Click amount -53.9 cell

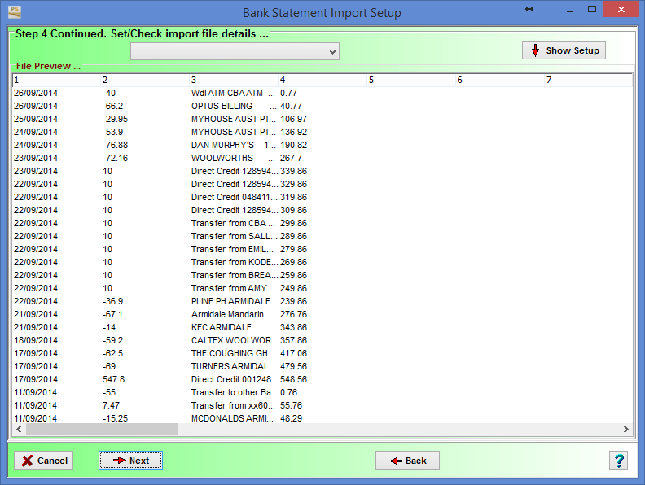pyautogui.click(x=112, y=132)
